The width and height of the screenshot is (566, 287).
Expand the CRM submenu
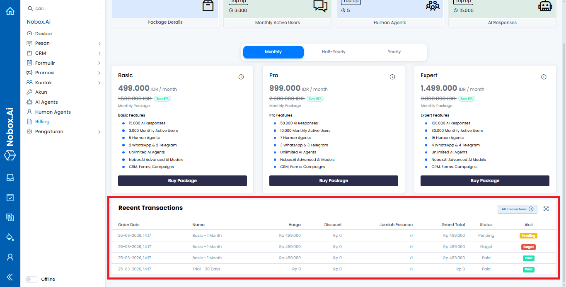coord(99,54)
